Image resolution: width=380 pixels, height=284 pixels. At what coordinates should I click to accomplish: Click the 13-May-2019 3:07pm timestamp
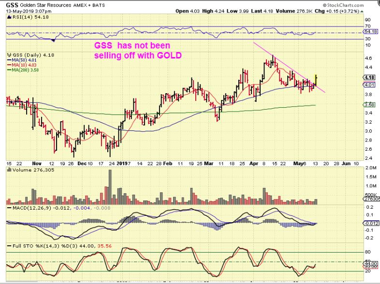tap(29, 11)
